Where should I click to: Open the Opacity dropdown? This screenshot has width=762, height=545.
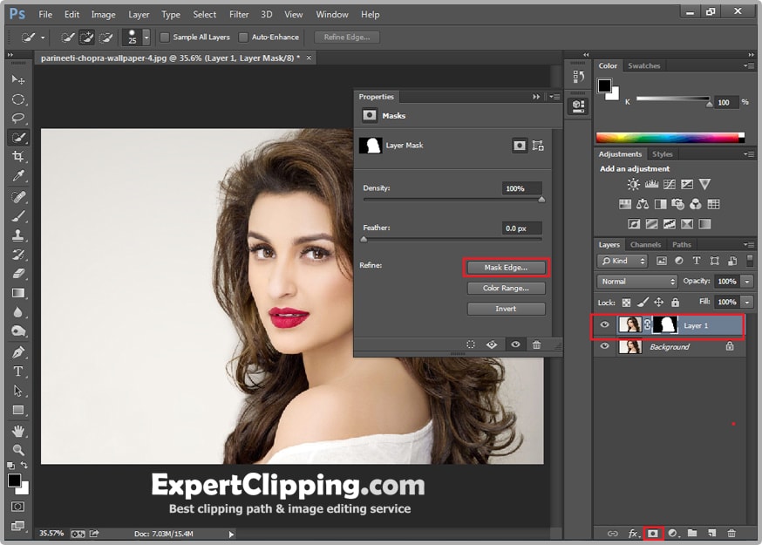(x=745, y=282)
